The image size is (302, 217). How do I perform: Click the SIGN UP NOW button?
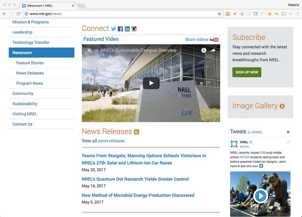point(247,72)
